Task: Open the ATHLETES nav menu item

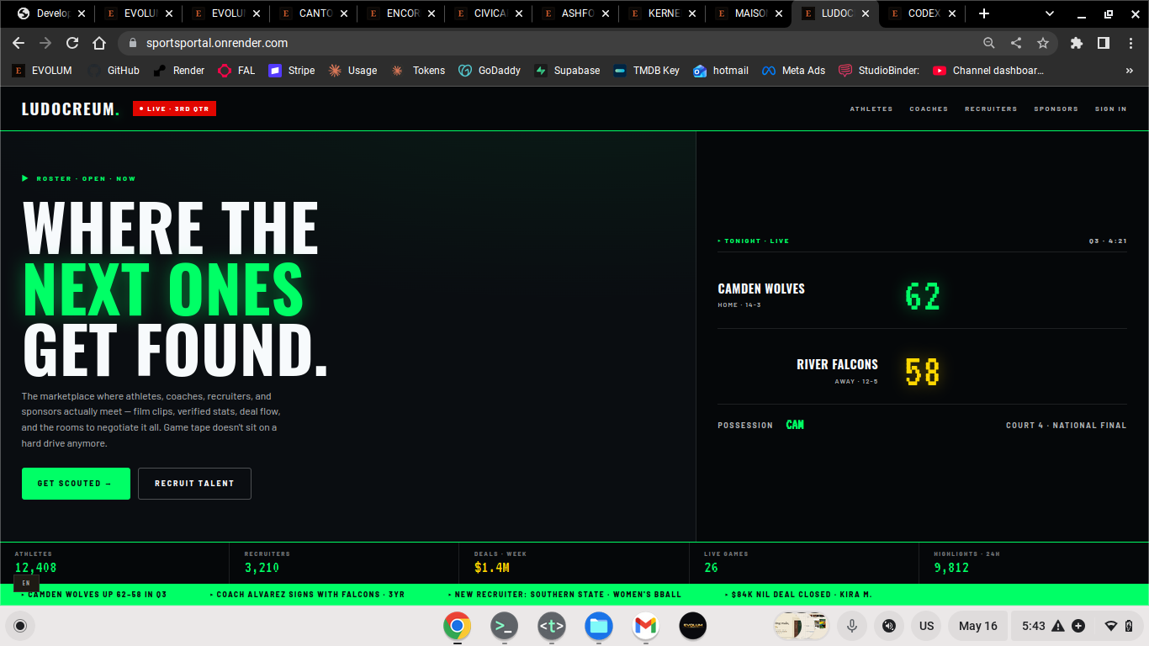Action: coord(871,109)
